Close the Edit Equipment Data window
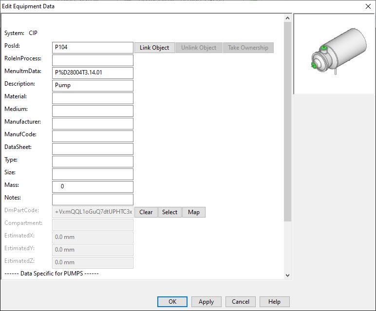The height and width of the screenshot is (311, 376). (368, 6)
